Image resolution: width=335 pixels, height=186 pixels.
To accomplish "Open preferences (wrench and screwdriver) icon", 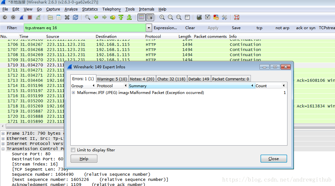I will click(224, 17).
